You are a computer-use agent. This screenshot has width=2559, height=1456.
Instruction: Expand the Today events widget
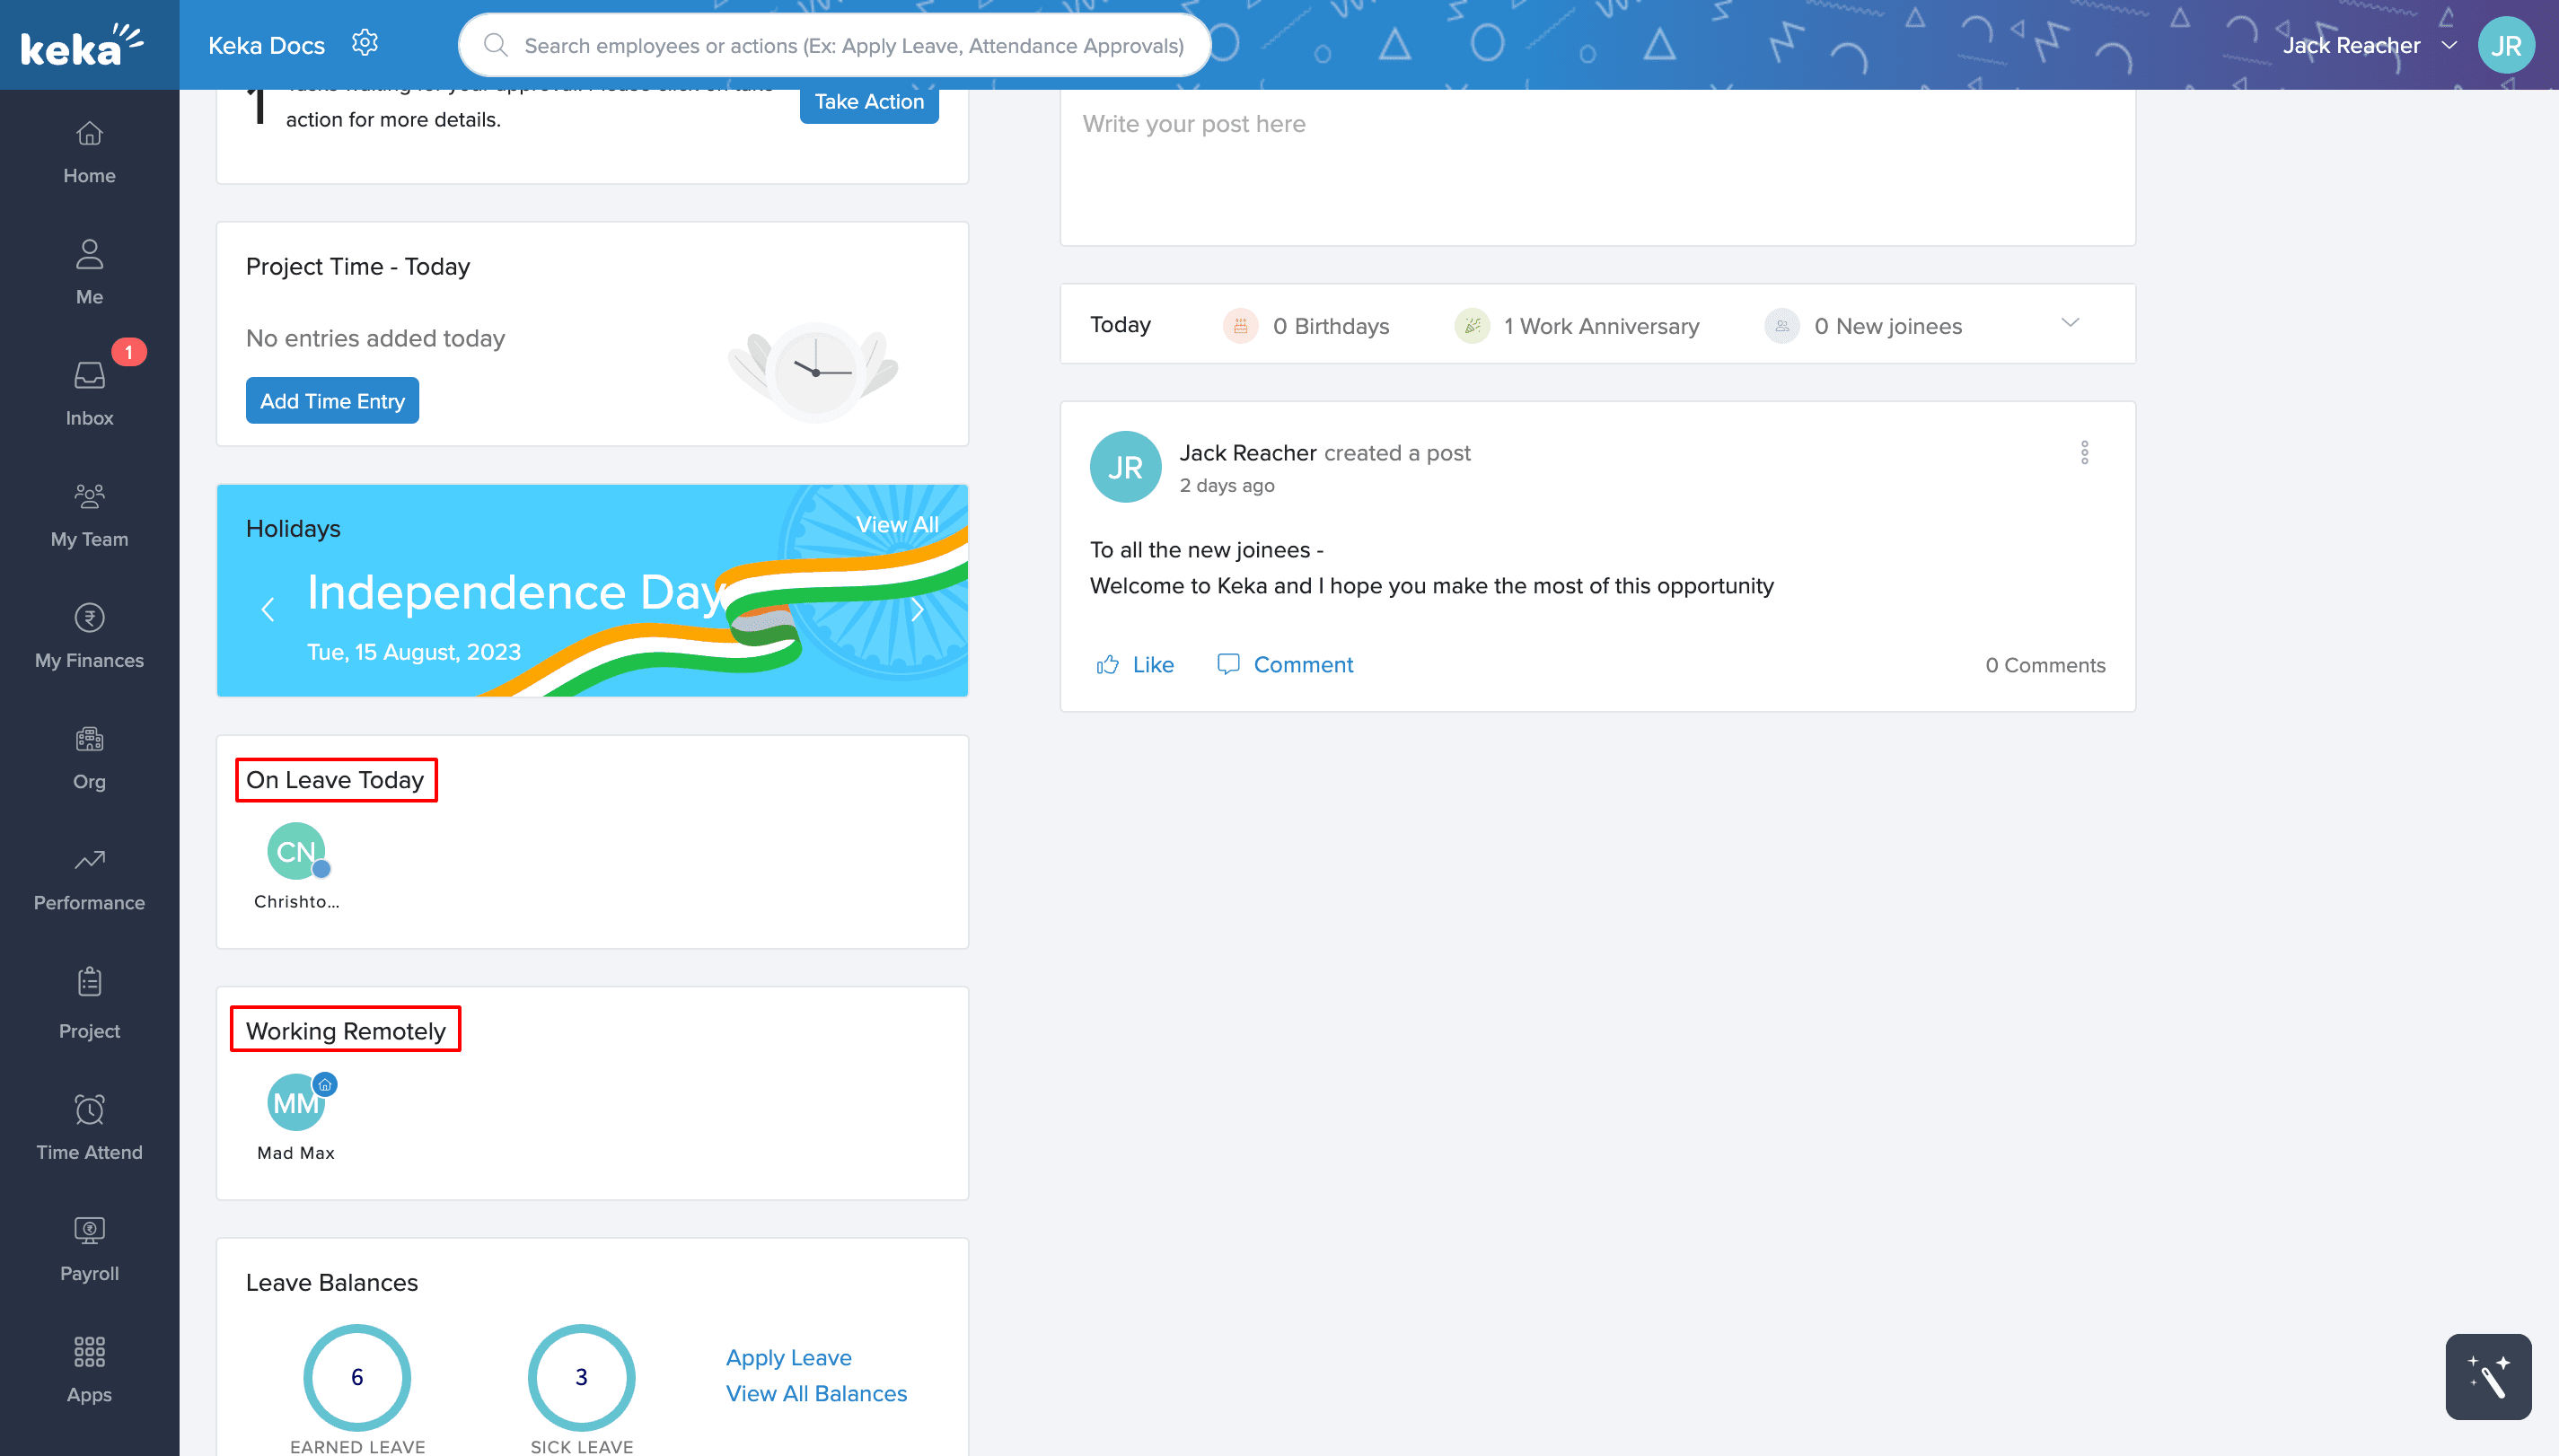tap(2070, 323)
